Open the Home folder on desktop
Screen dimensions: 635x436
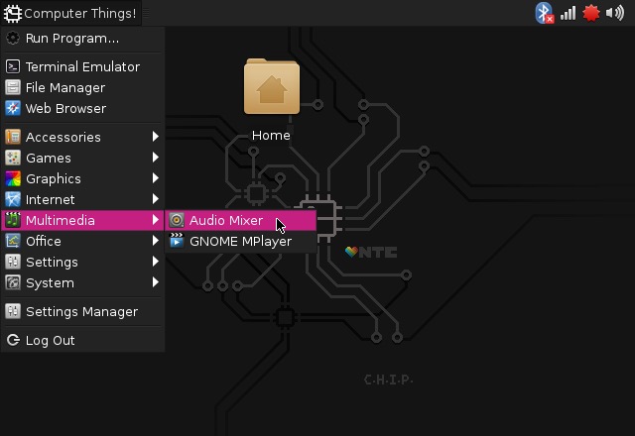click(271, 89)
